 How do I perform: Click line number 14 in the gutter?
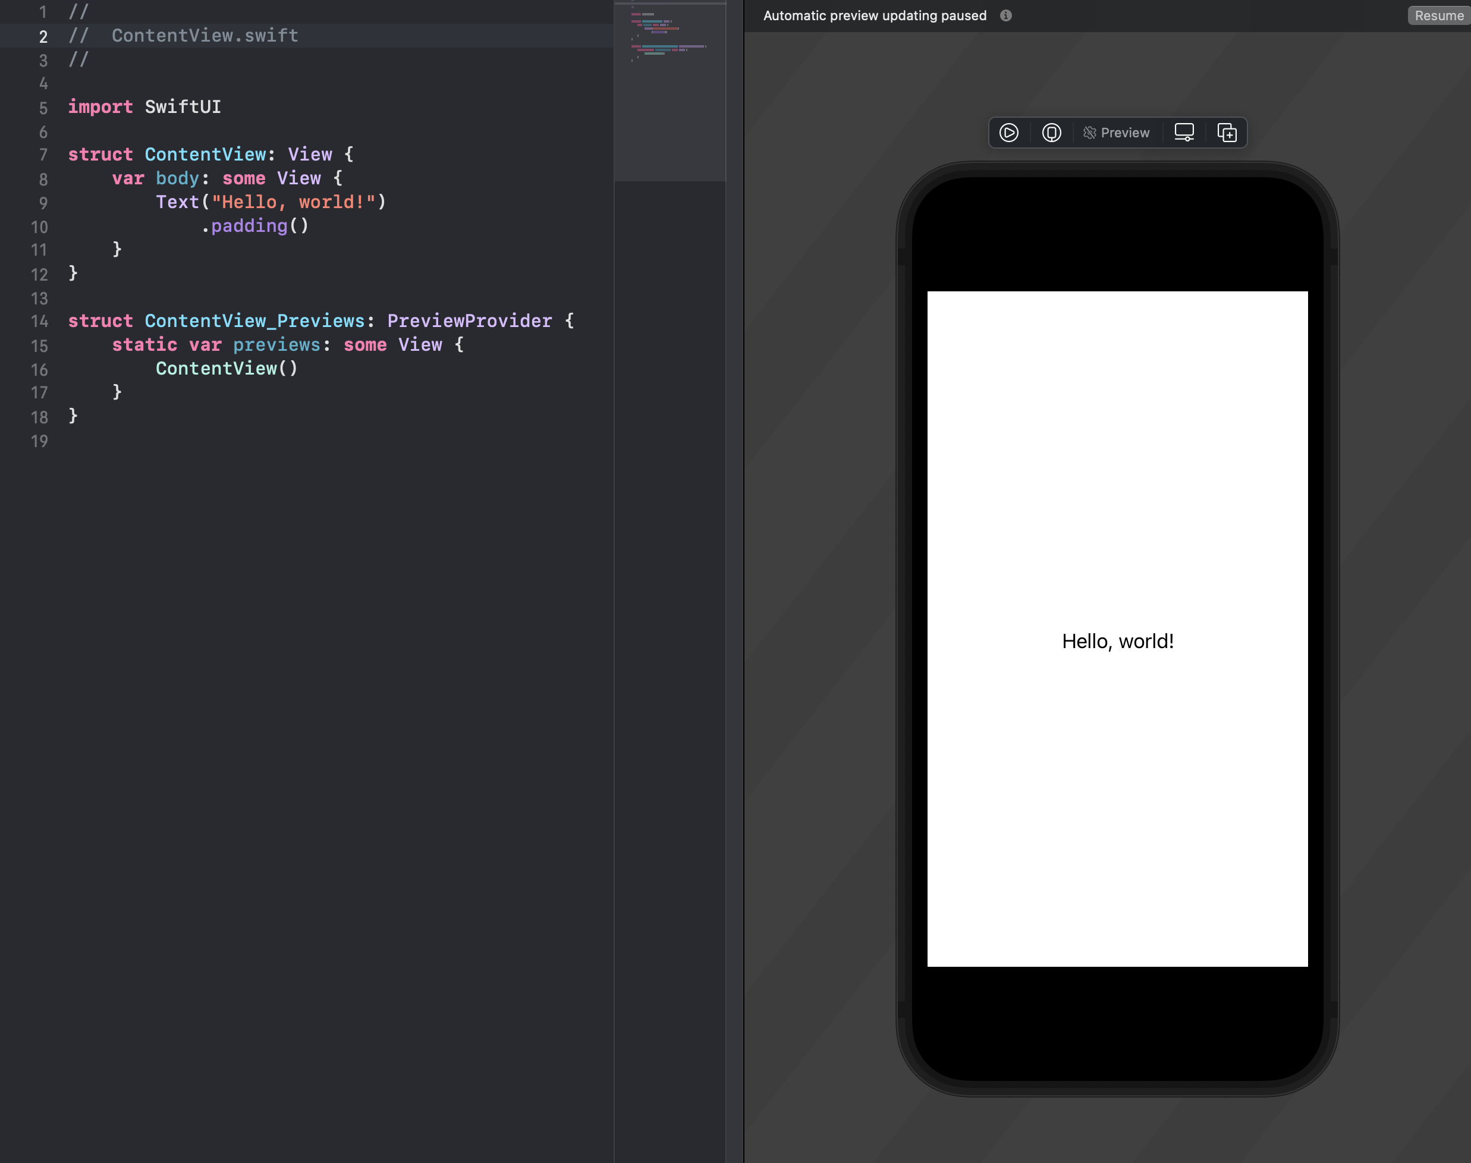pyautogui.click(x=39, y=322)
